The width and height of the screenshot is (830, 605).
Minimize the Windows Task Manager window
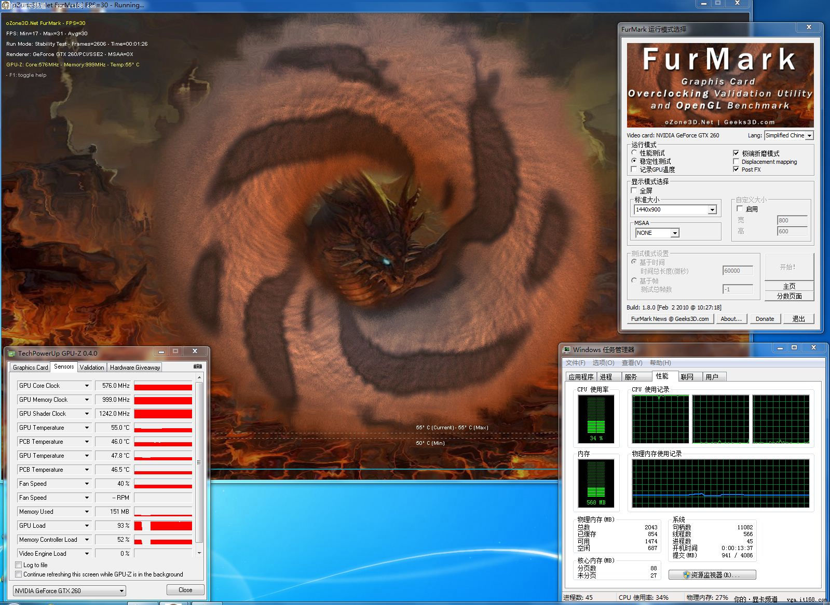(780, 347)
